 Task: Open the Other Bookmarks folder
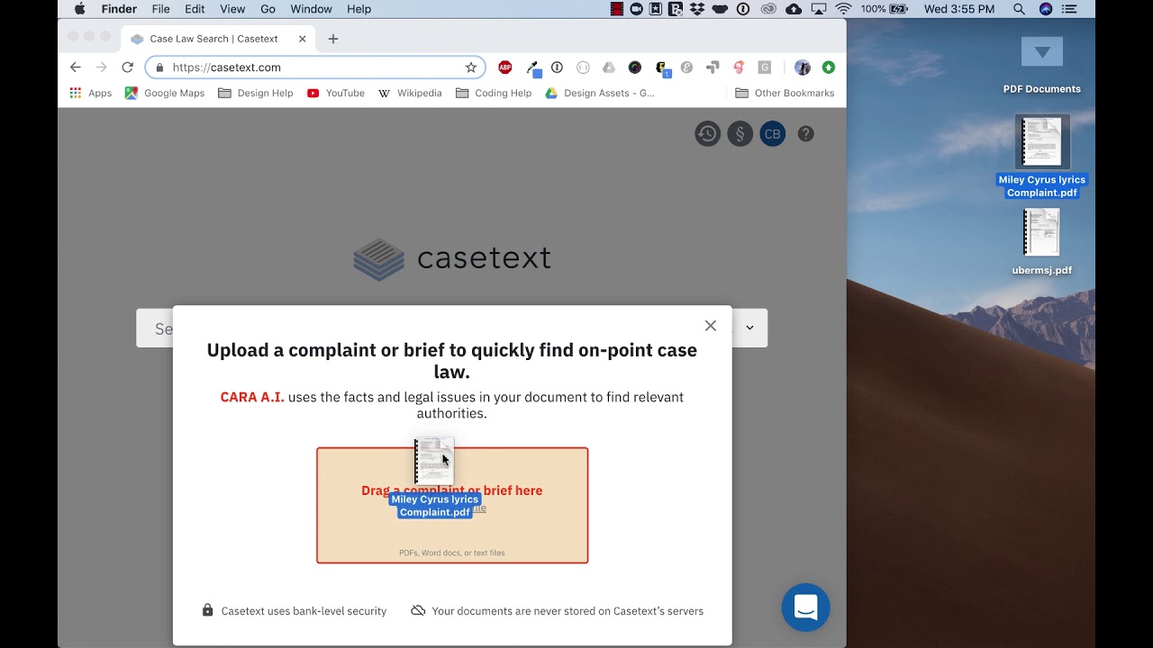[x=785, y=93]
